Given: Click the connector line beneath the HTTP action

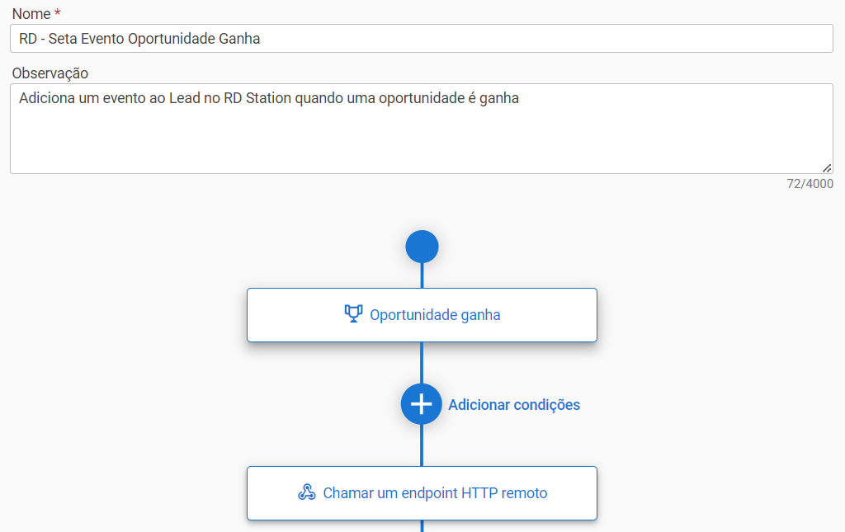Looking at the screenshot, I should pyautogui.click(x=422, y=525).
